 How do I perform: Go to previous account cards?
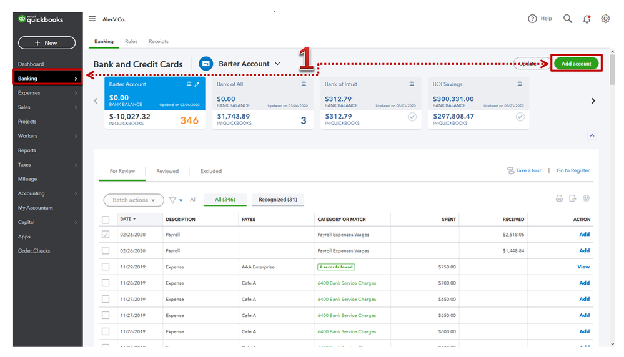coord(96,101)
